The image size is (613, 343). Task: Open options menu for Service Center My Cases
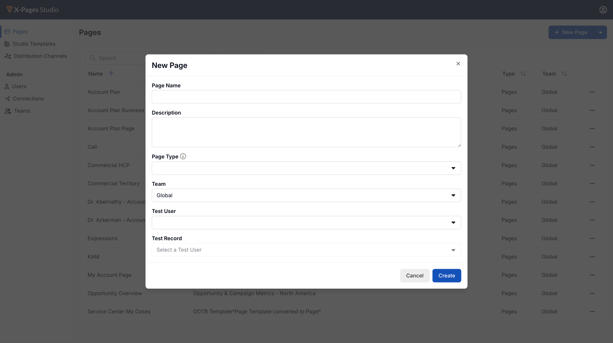[592, 312]
